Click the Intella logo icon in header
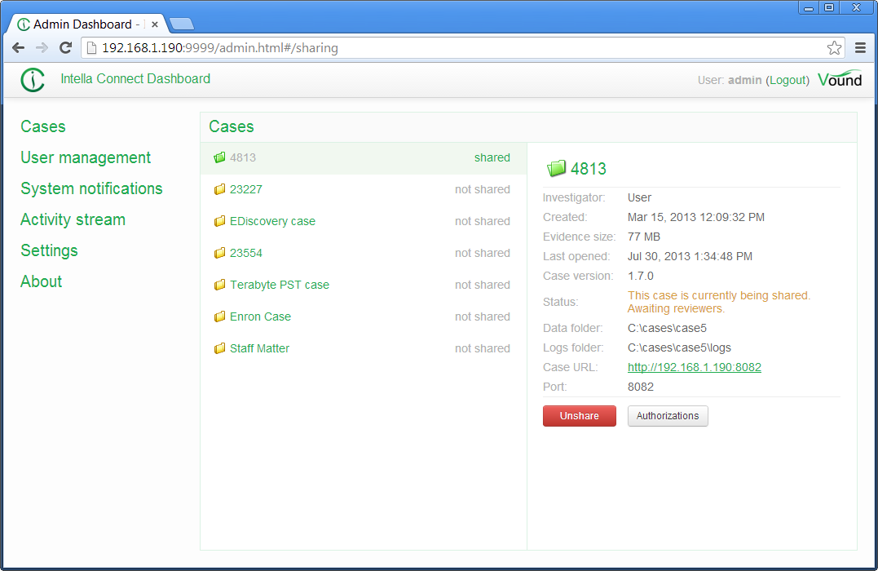 point(33,80)
